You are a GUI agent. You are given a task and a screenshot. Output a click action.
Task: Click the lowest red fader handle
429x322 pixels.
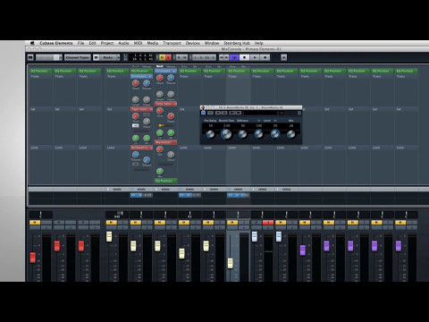(x=33, y=258)
